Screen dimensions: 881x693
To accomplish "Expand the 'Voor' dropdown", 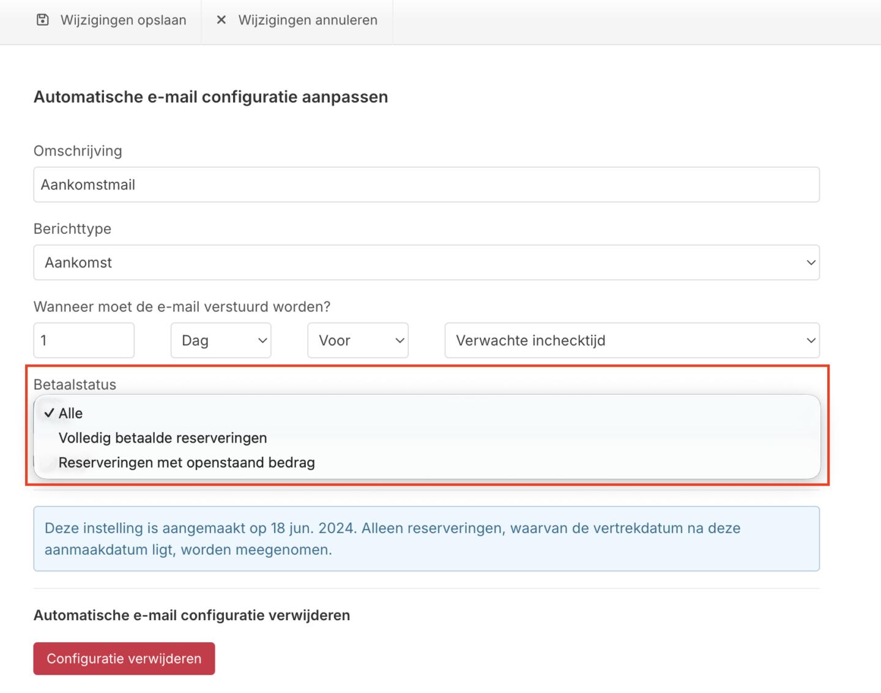I will 358,340.
